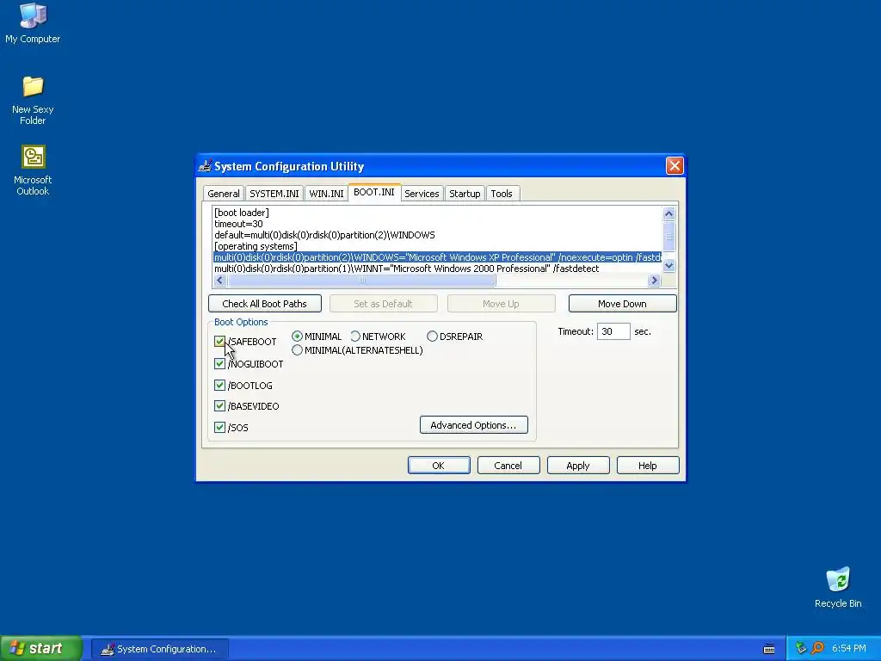The width and height of the screenshot is (881, 661).
Task: Open the Services tab
Action: click(x=422, y=194)
